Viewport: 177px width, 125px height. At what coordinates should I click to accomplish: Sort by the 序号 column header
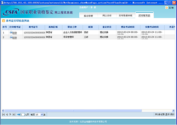coord(5,27)
